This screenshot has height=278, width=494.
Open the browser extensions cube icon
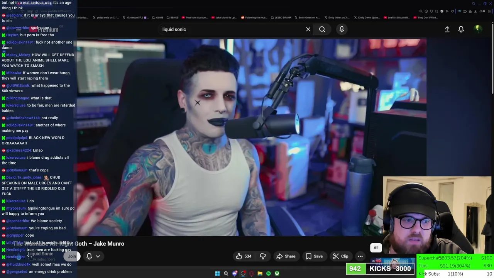[465, 11]
